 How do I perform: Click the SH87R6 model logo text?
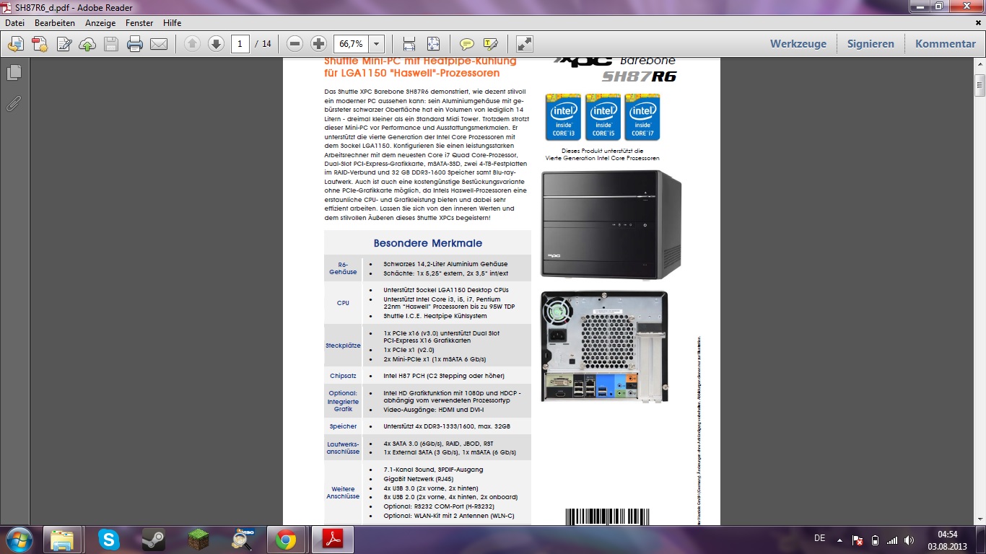click(639, 76)
